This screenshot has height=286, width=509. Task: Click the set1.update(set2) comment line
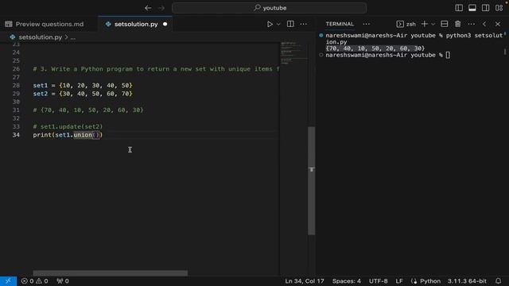click(x=68, y=126)
